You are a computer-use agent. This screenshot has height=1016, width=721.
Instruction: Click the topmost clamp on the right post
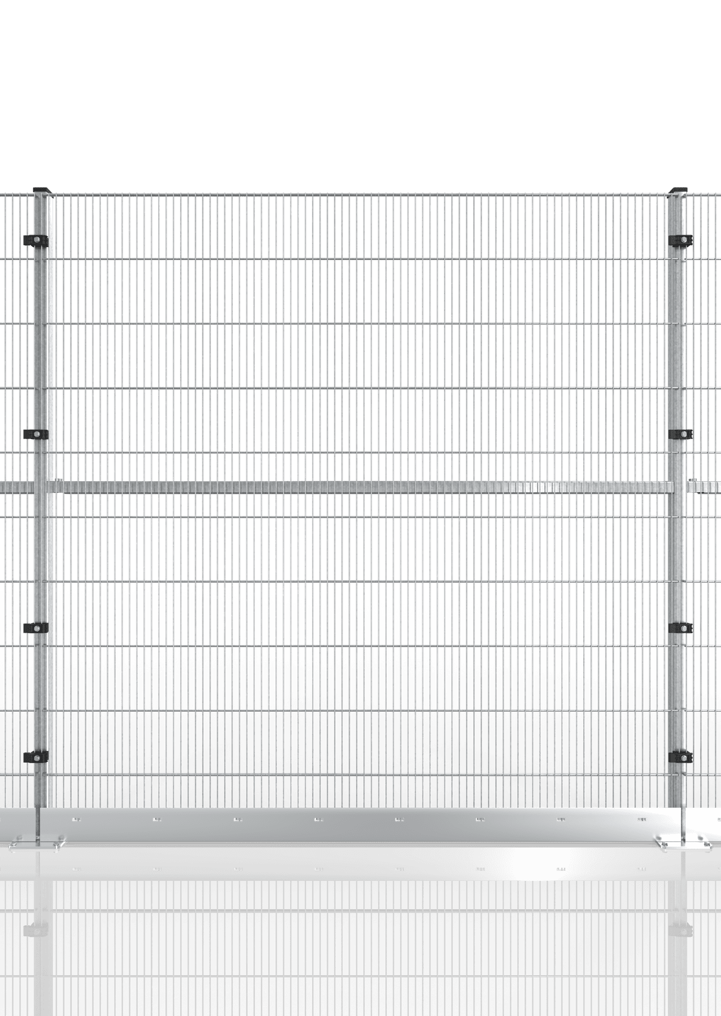point(681,240)
